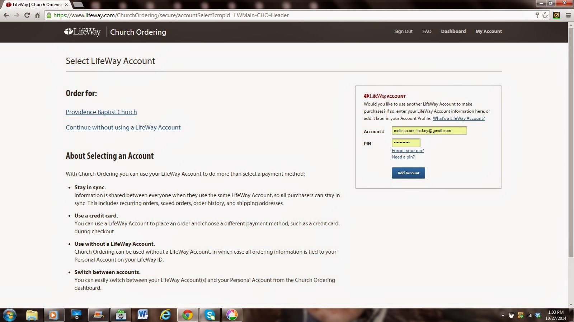
Task: Click the Dropbox tray icon
Action: [x=538, y=315]
